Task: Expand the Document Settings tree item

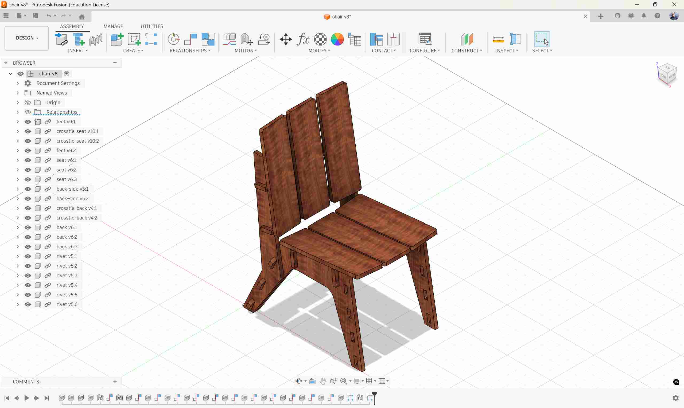Action: [x=17, y=83]
